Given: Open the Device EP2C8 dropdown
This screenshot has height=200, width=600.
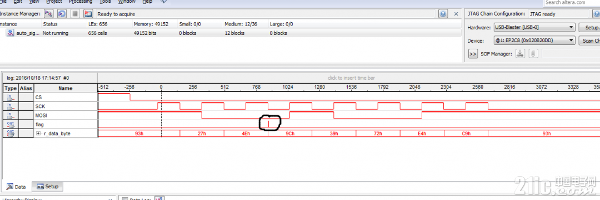Looking at the screenshot, I should (x=534, y=40).
